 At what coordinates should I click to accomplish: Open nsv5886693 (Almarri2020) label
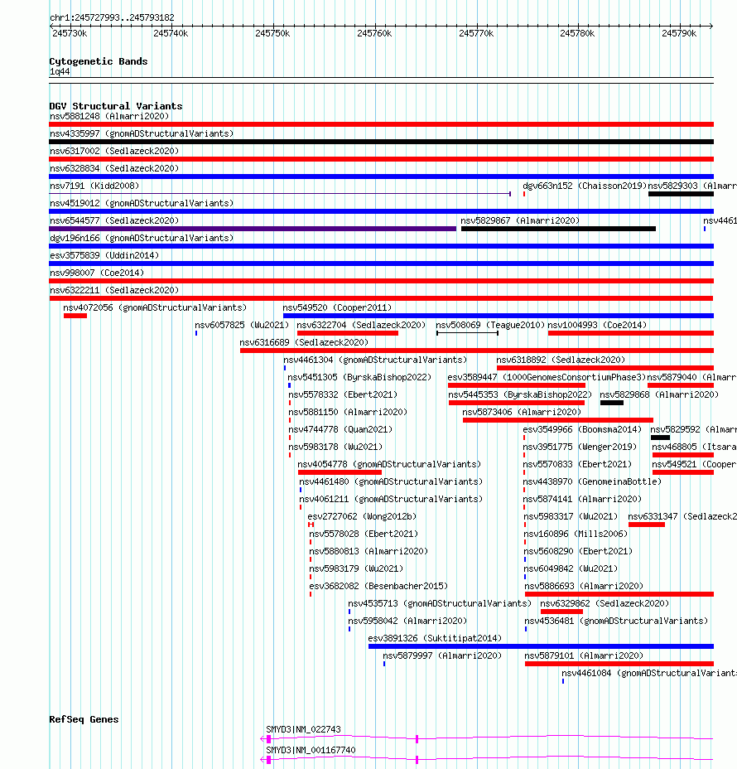pyautogui.click(x=584, y=586)
